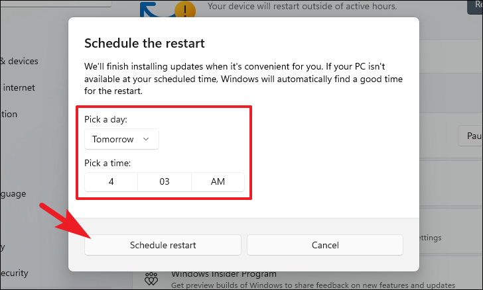Click the 'restart outside of active hours' status text
Screen dimensions: 483x290
(x=302, y=6)
